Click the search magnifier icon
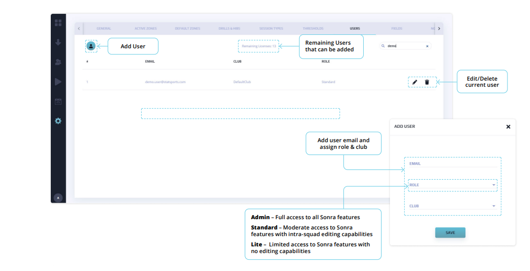Screen dimensions: 530x271 click(x=383, y=46)
